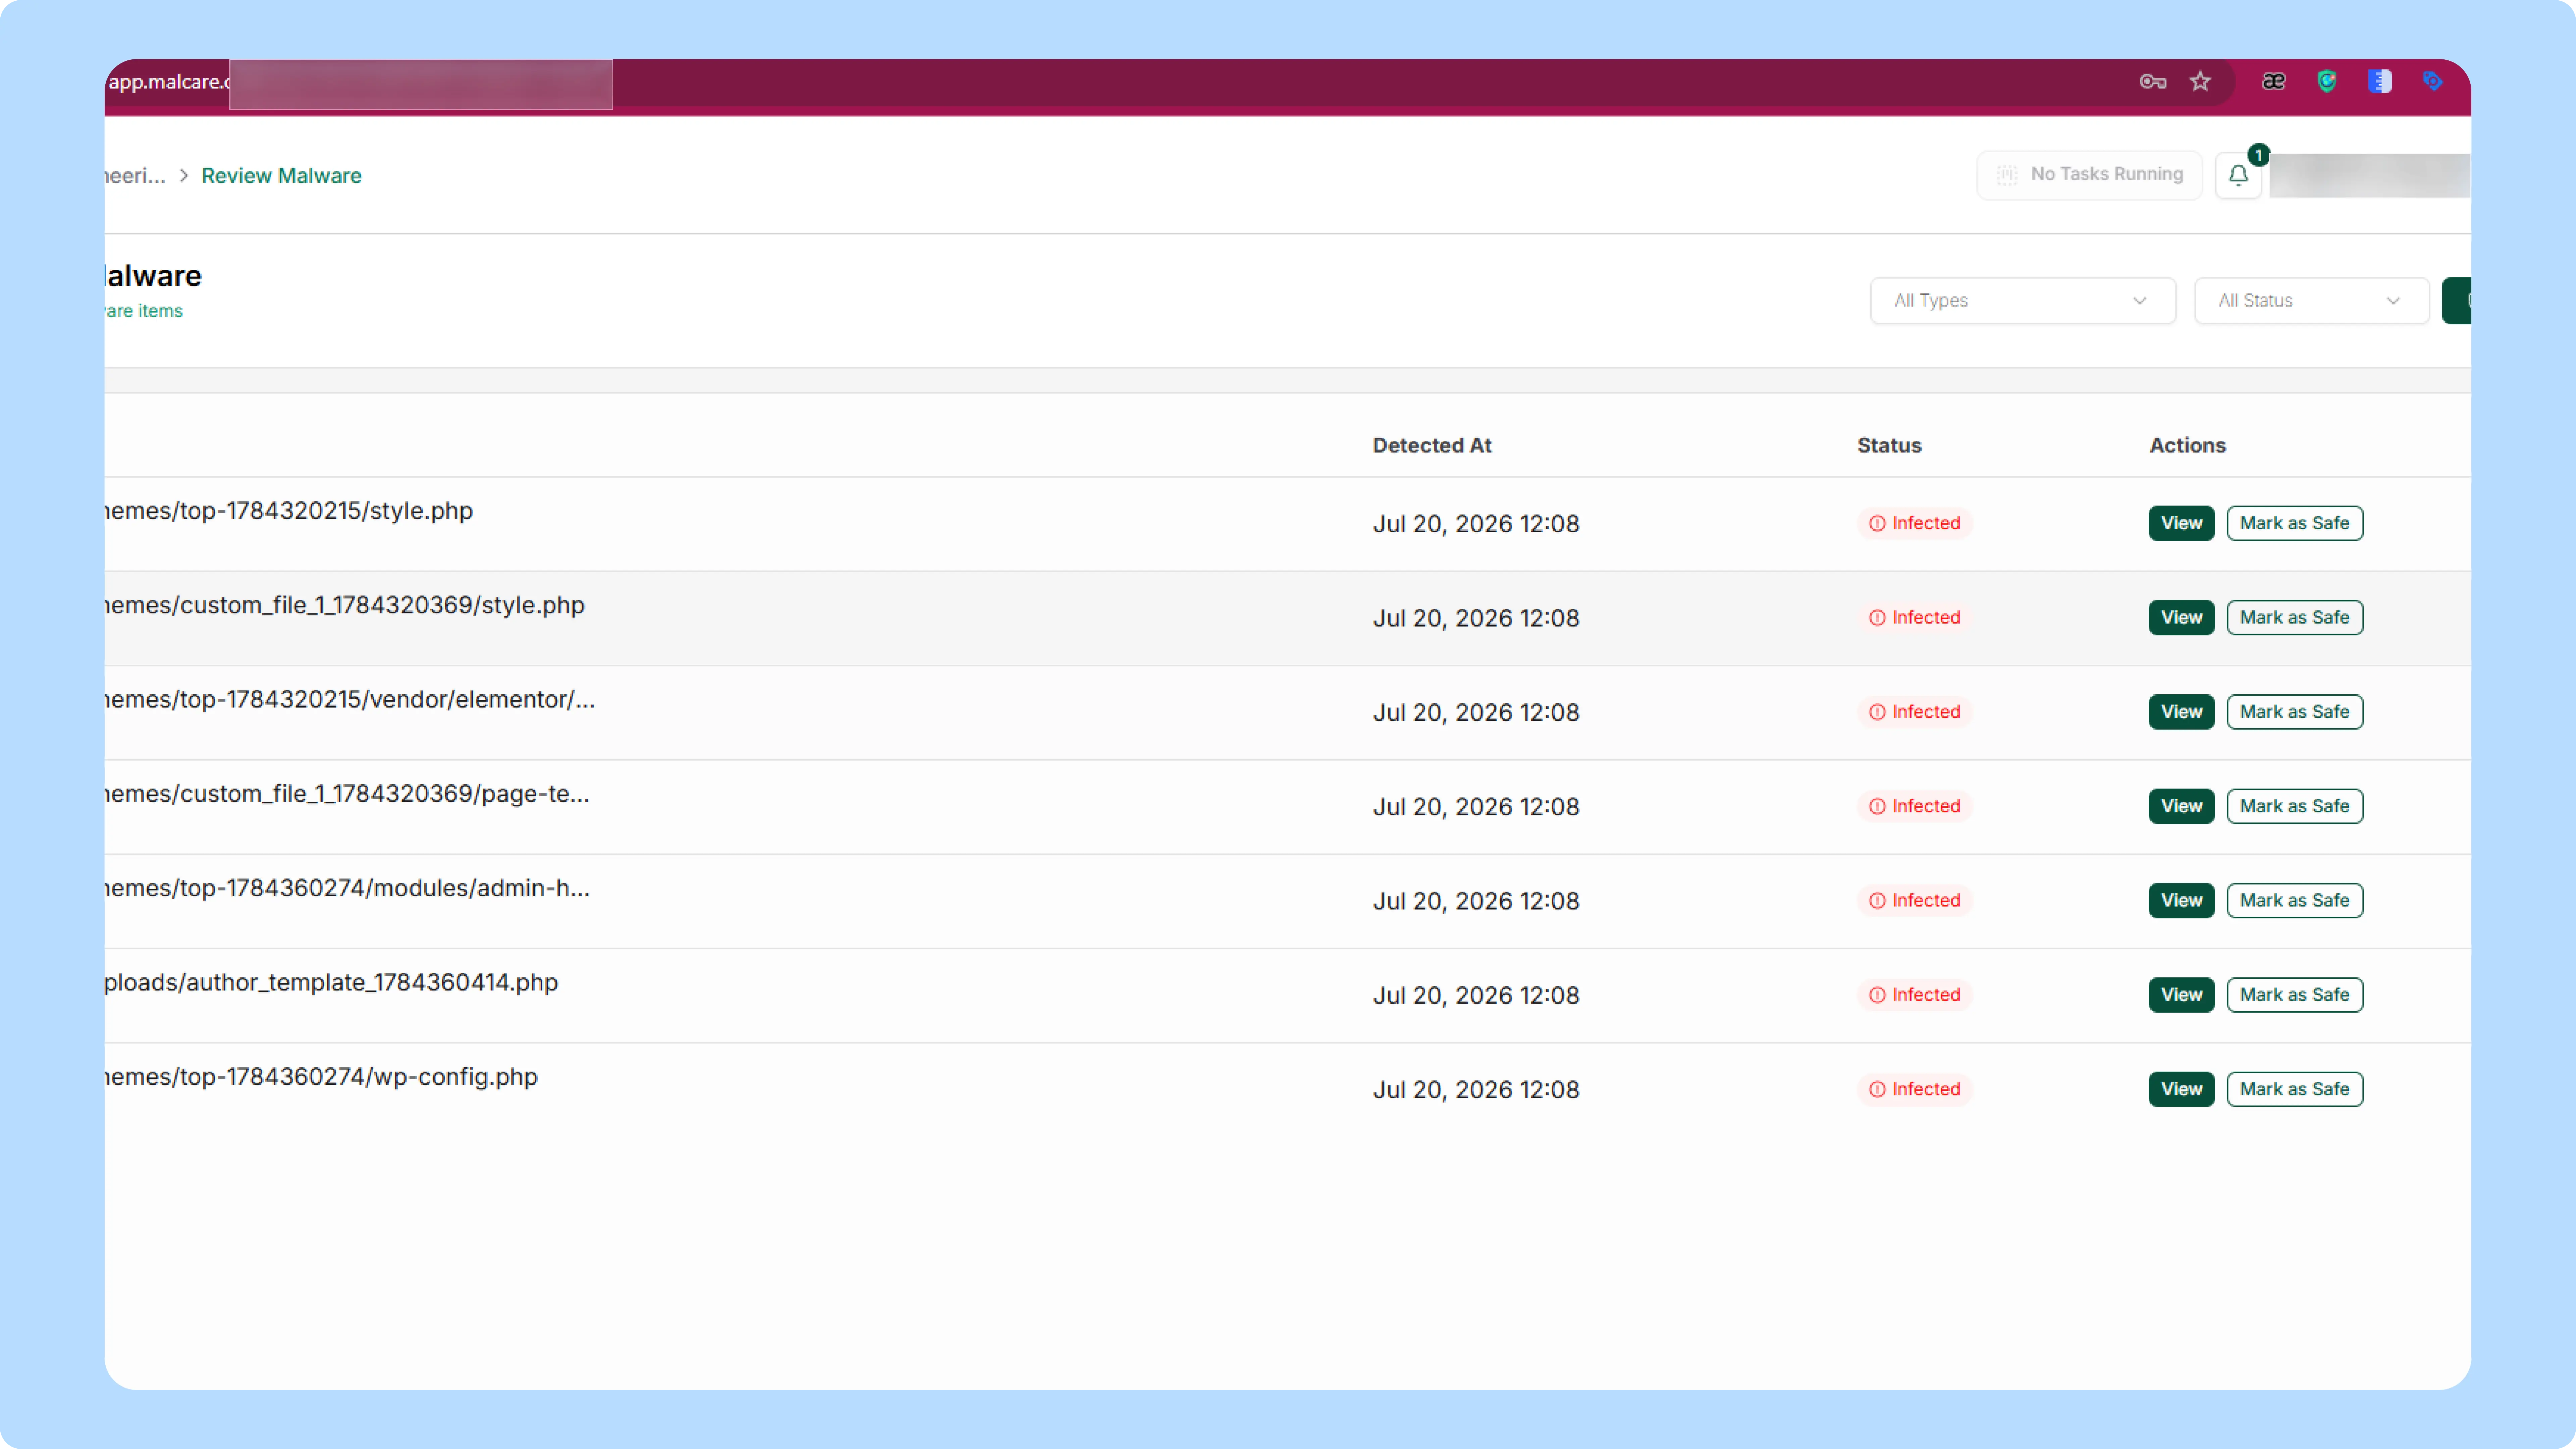
Task: Click the path top-1784360274/wp-config.php
Action: tap(321, 1077)
